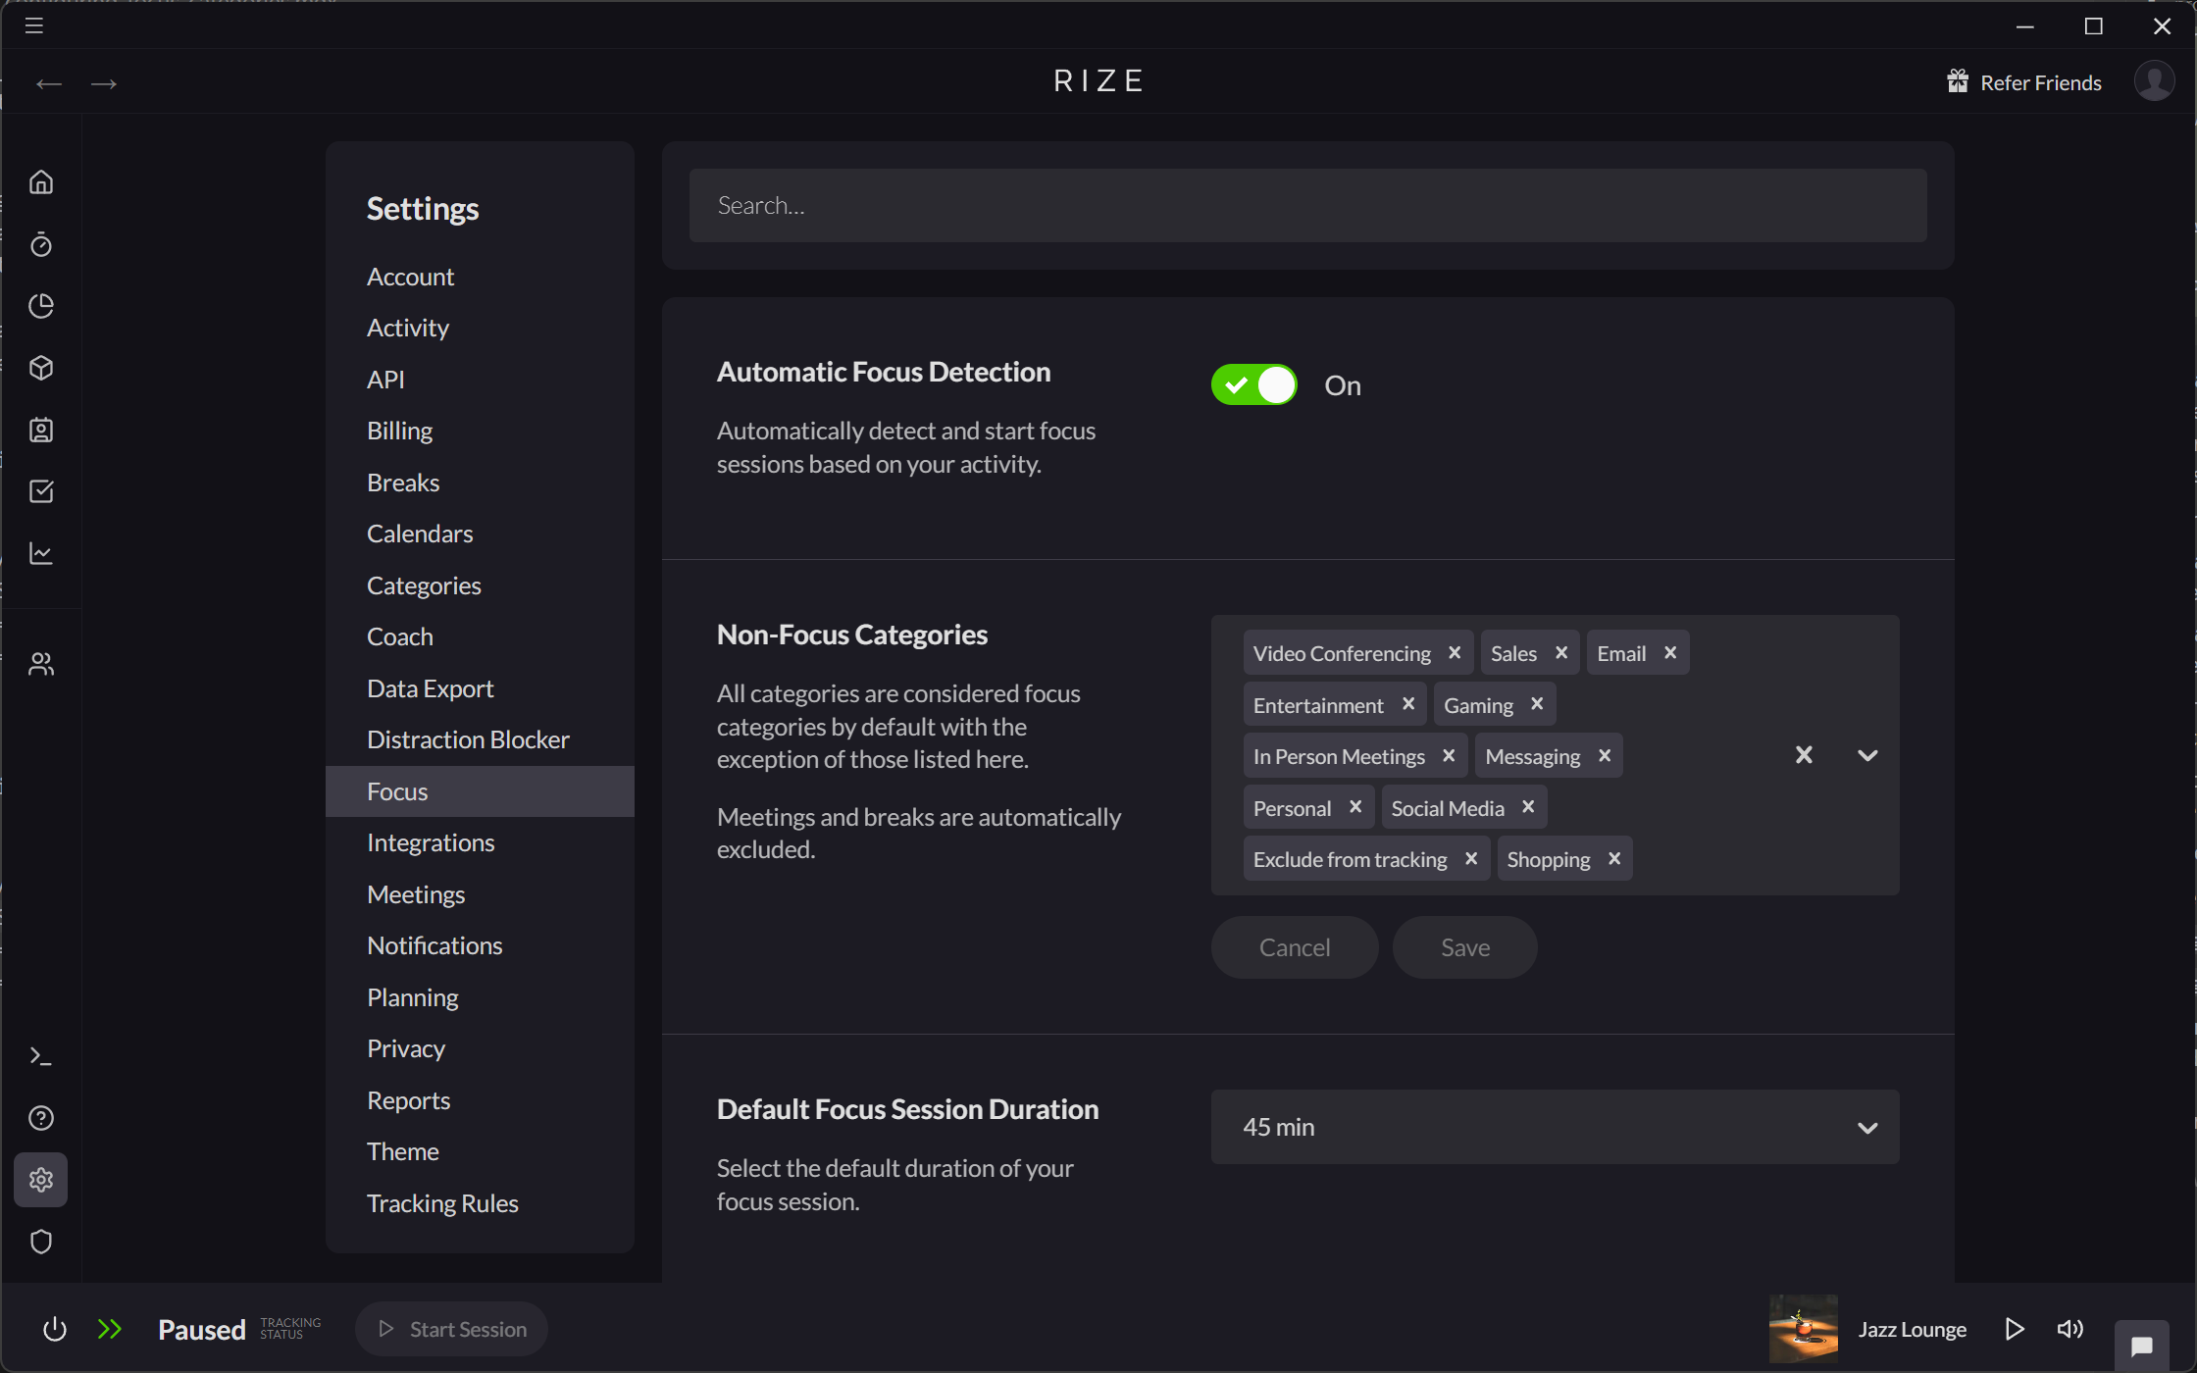Save the Non-Focus Categories changes
Image resolution: width=2197 pixels, height=1373 pixels.
tap(1464, 946)
